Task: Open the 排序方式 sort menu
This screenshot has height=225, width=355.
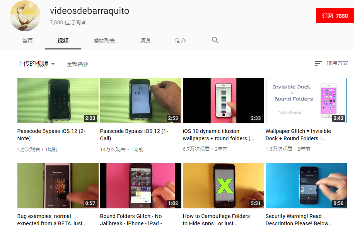Action: (x=331, y=63)
